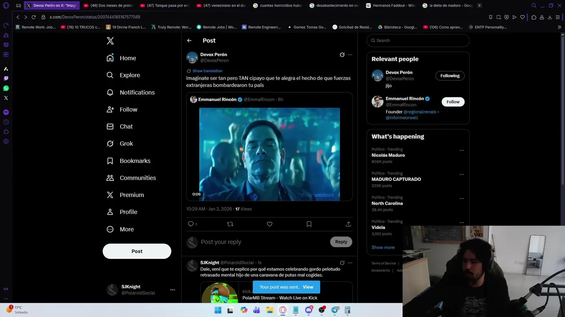
Task: Click Following button for Devox Perón
Action: (x=450, y=76)
